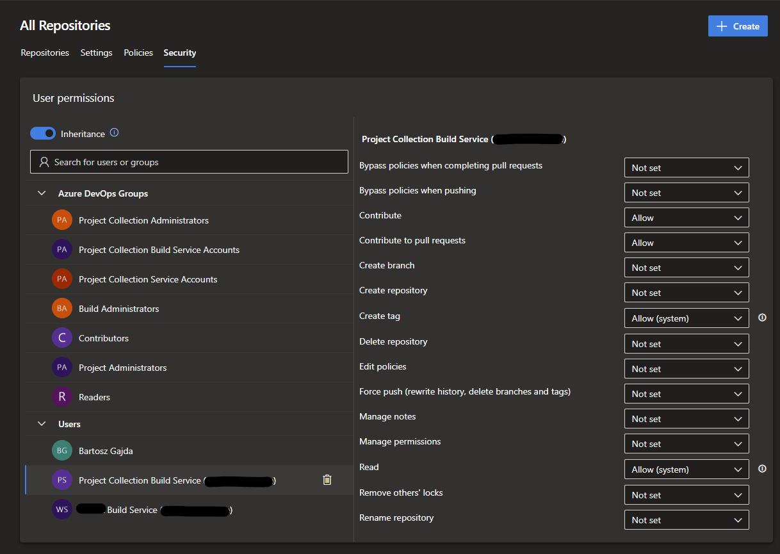Click the R avatar of Readers
780x554 pixels.
62,397
